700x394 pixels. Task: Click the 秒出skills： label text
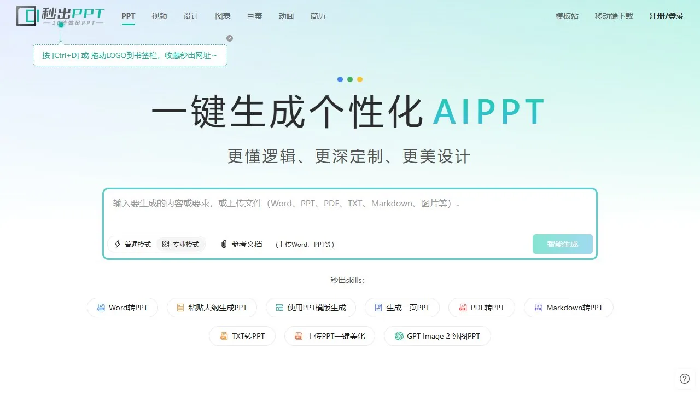coord(348,280)
